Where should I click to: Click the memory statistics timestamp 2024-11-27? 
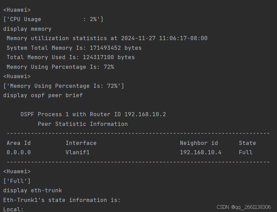(138, 38)
